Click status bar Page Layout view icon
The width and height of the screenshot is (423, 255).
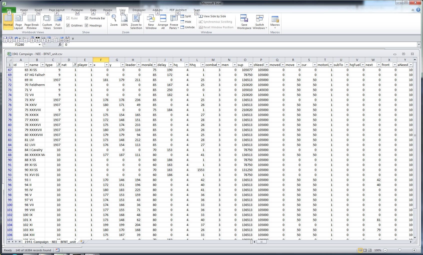pyautogui.click(x=365, y=250)
